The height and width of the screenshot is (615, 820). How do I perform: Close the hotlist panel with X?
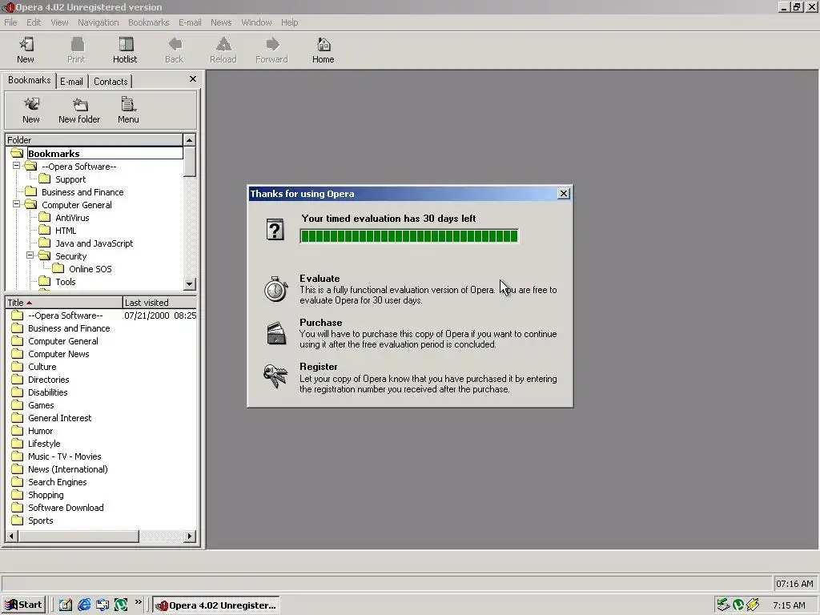click(x=193, y=79)
